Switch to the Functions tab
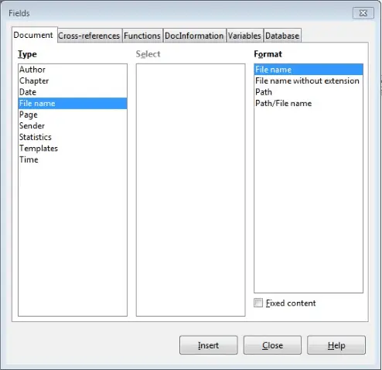The width and height of the screenshot is (382, 370). tap(142, 36)
